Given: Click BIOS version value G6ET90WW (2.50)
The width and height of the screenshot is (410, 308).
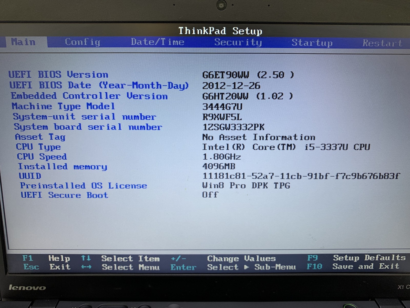Looking at the screenshot, I should [x=248, y=75].
